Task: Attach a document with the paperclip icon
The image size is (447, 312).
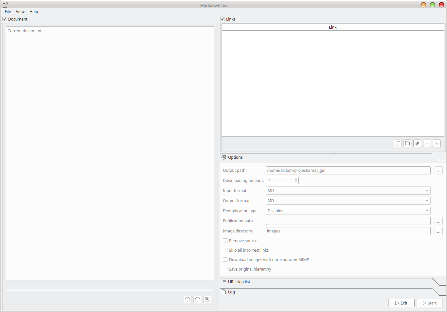Action: tap(417, 143)
